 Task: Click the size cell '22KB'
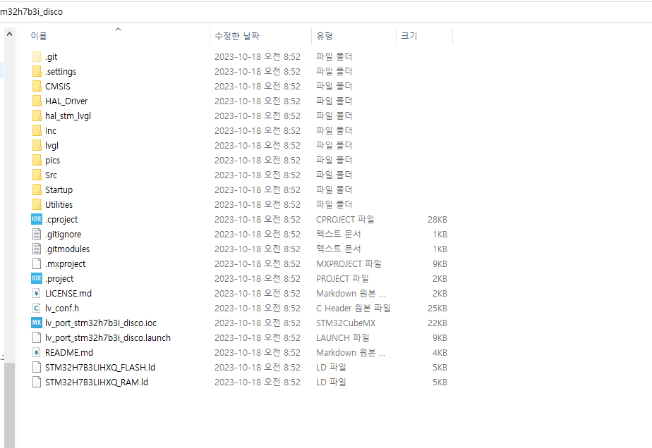pyautogui.click(x=437, y=323)
